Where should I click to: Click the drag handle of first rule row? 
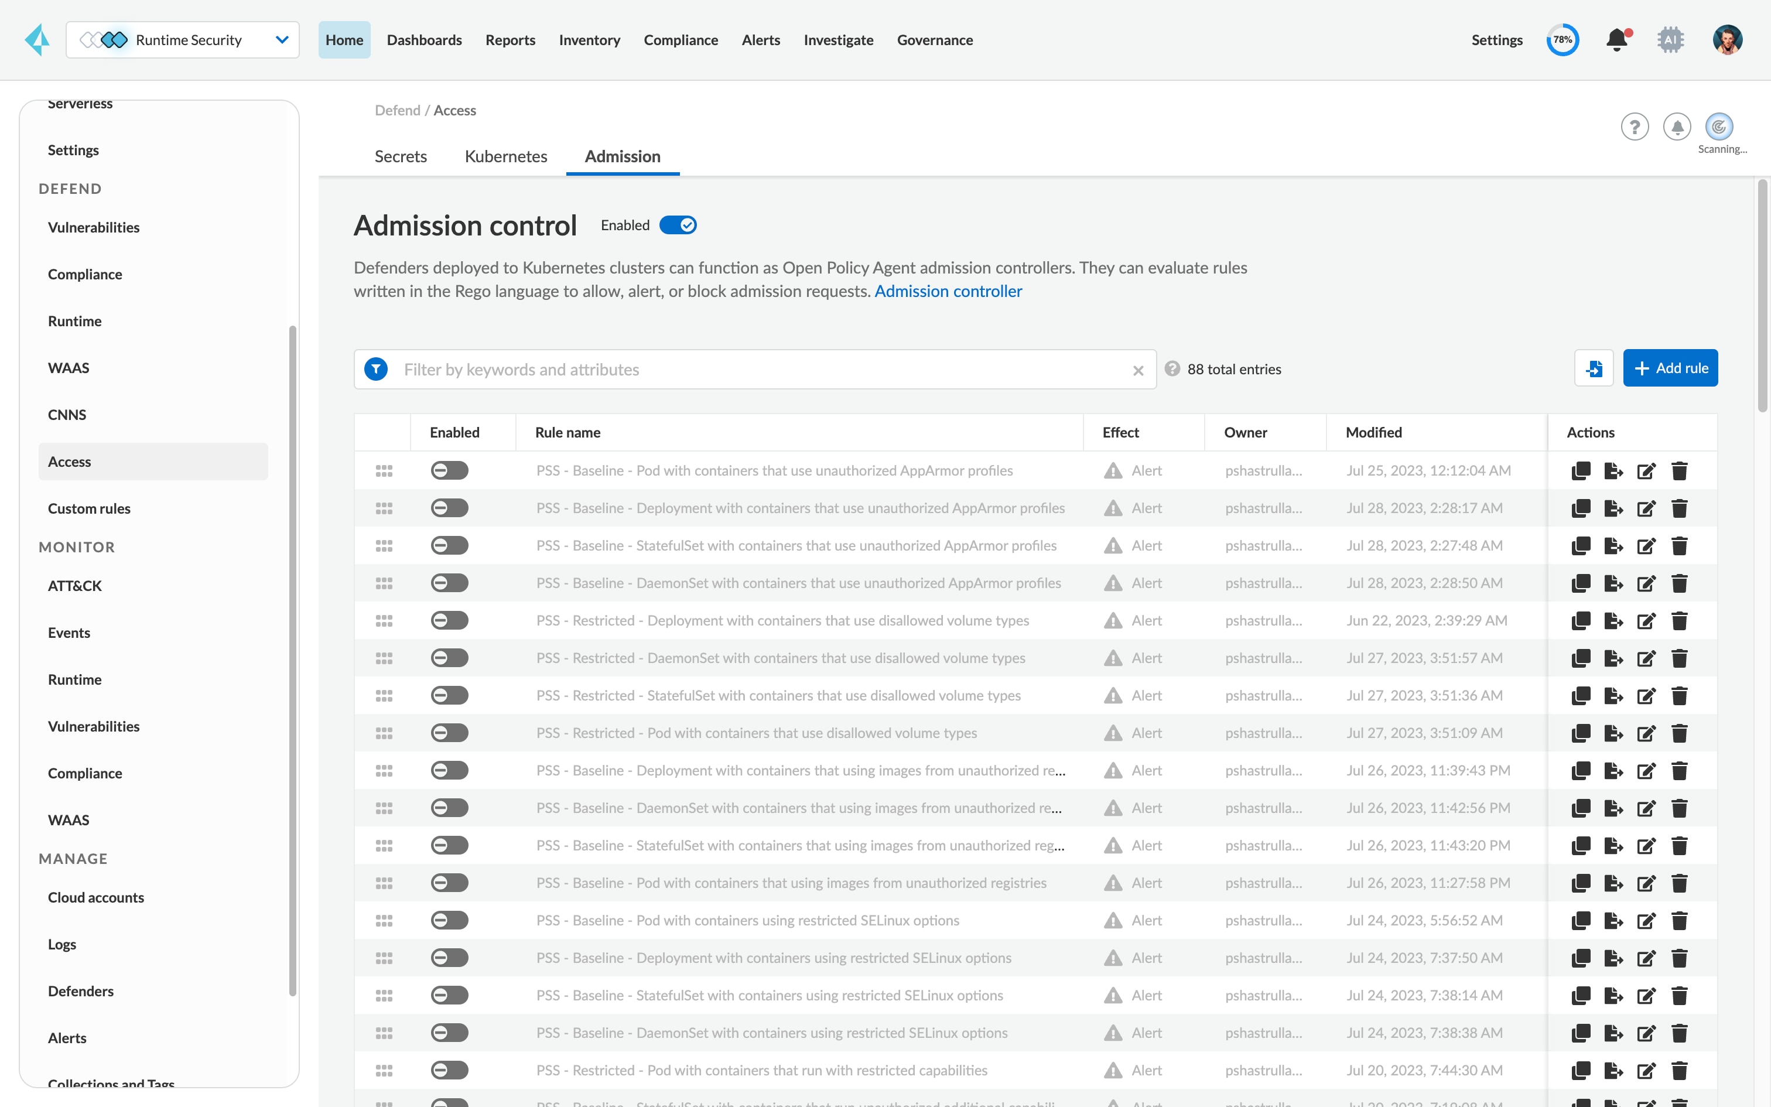(x=384, y=471)
